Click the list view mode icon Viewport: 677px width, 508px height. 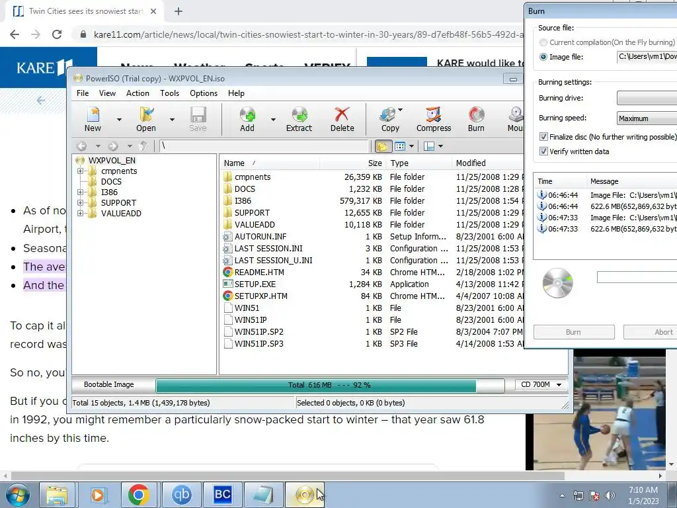[x=400, y=146]
